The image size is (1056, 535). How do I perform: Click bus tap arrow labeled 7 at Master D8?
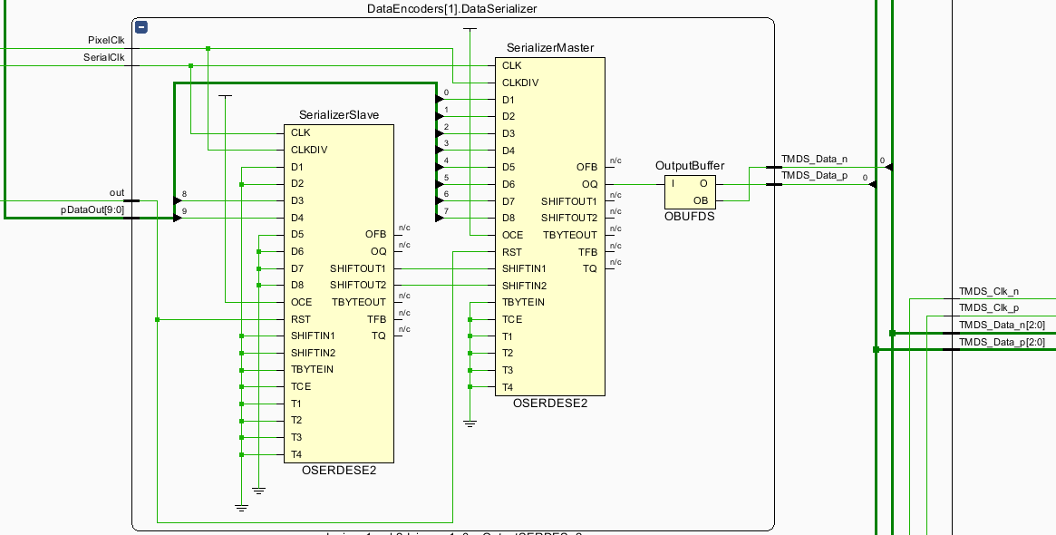440,218
